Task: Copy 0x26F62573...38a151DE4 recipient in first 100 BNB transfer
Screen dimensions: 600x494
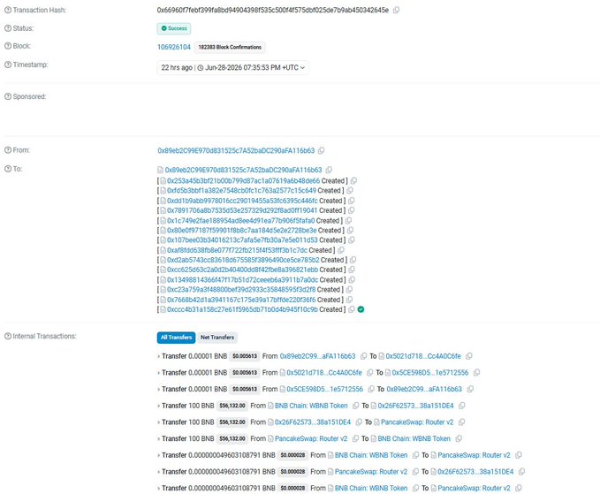Action: point(462,406)
